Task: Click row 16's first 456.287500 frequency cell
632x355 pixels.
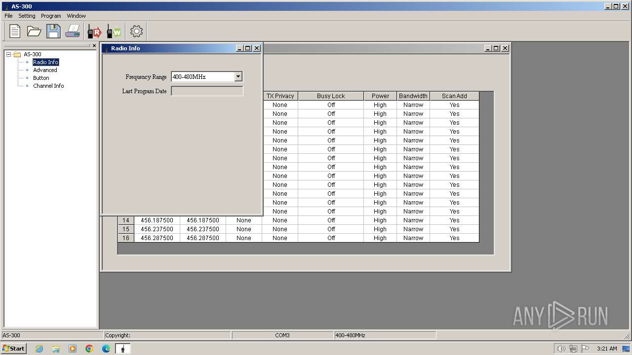Action: [x=157, y=238]
